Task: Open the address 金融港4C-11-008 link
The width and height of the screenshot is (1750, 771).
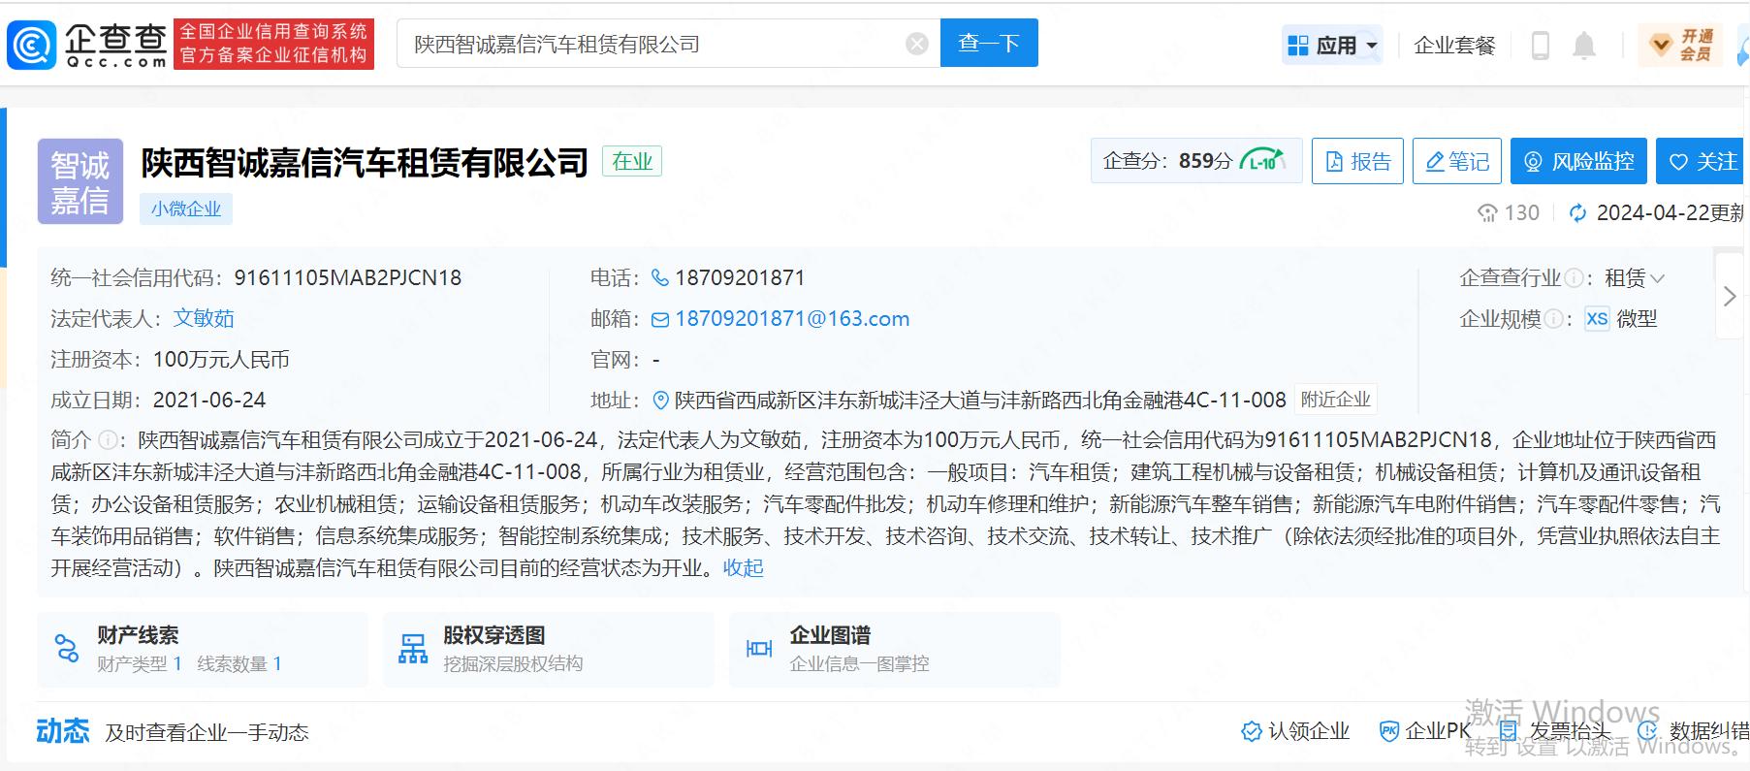Action: click(980, 400)
